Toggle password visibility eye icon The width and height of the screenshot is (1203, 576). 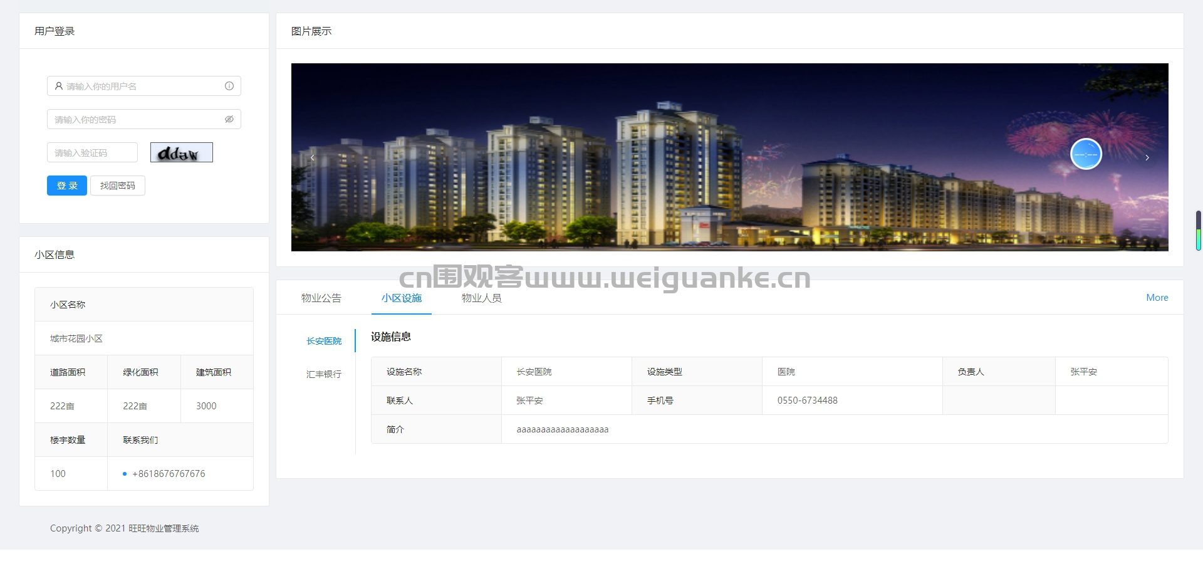[x=229, y=119]
